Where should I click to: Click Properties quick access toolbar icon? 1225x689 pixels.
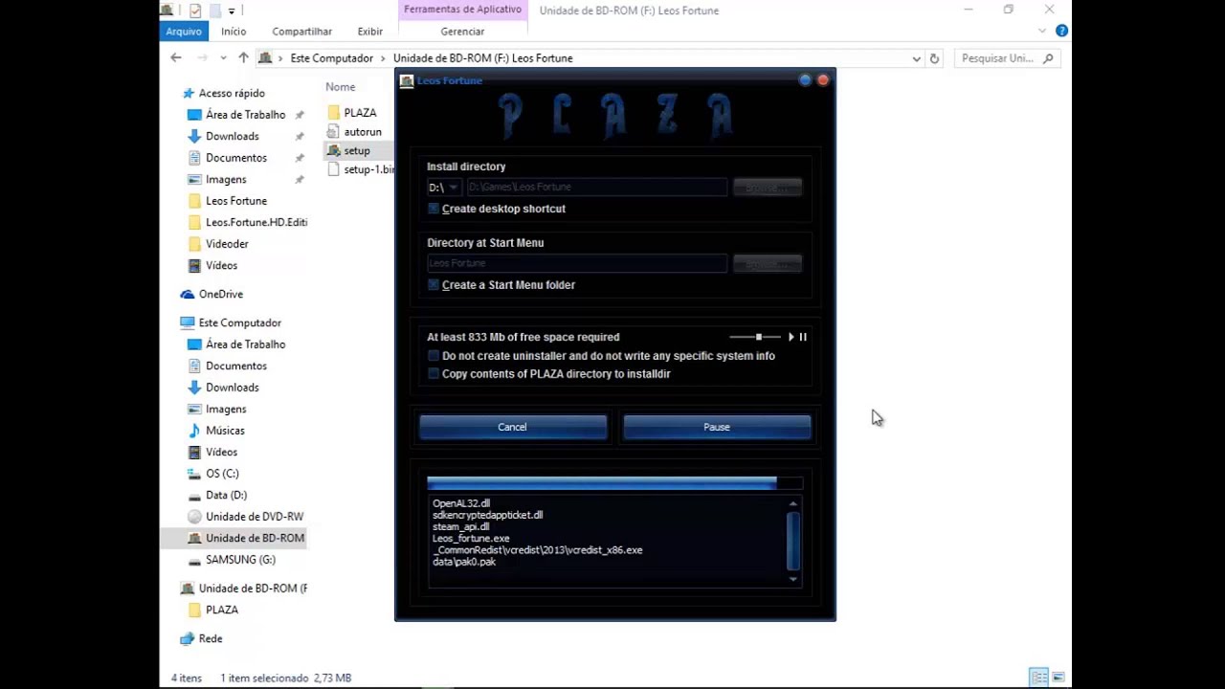195,11
